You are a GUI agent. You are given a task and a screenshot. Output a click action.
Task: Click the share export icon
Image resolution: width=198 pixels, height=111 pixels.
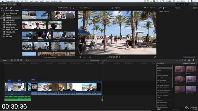(195, 4)
